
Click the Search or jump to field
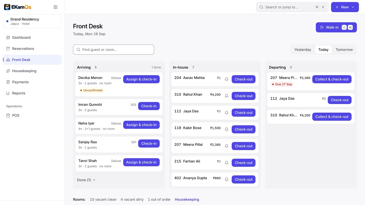(x=293, y=7)
